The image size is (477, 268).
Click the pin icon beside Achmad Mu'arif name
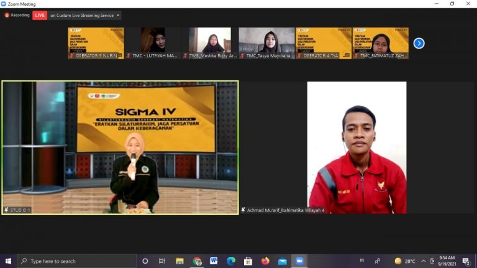click(x=243, y=210)
